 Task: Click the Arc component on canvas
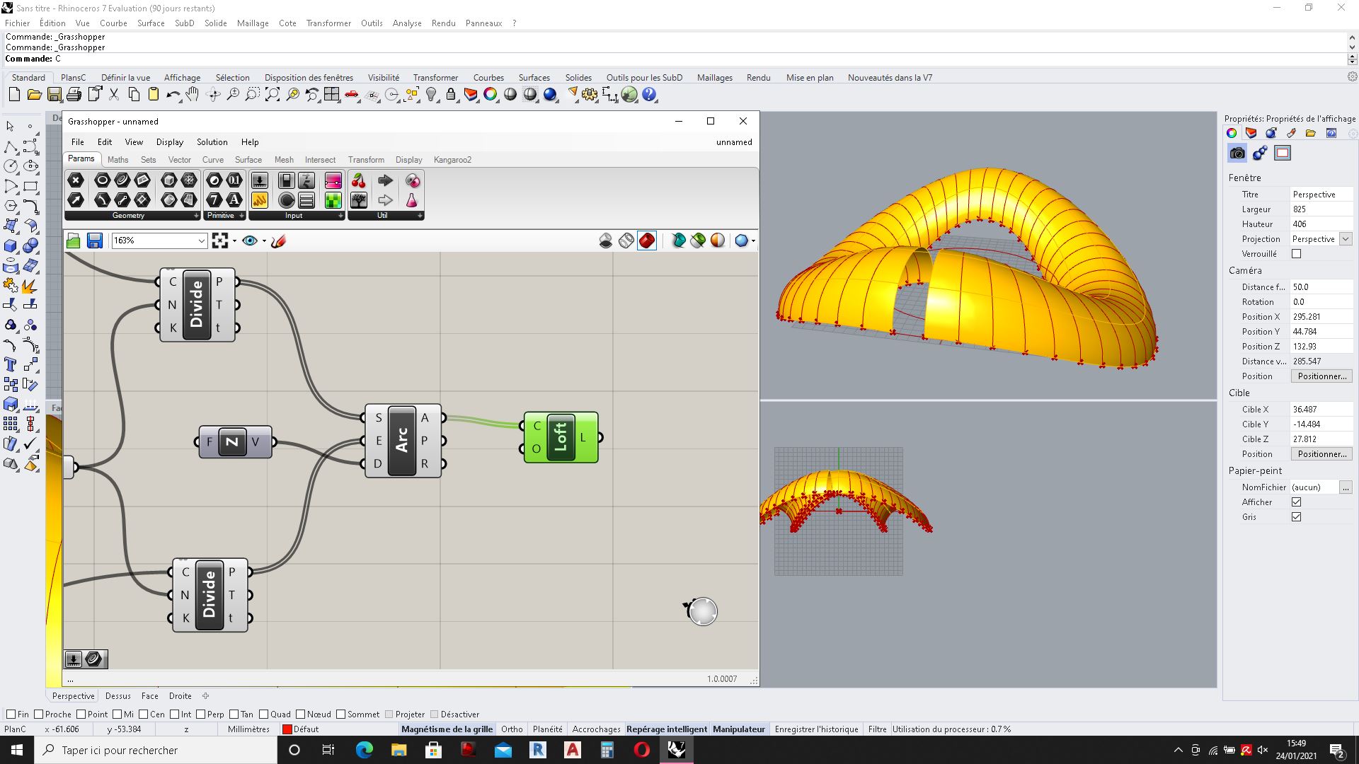coord(403,441)
